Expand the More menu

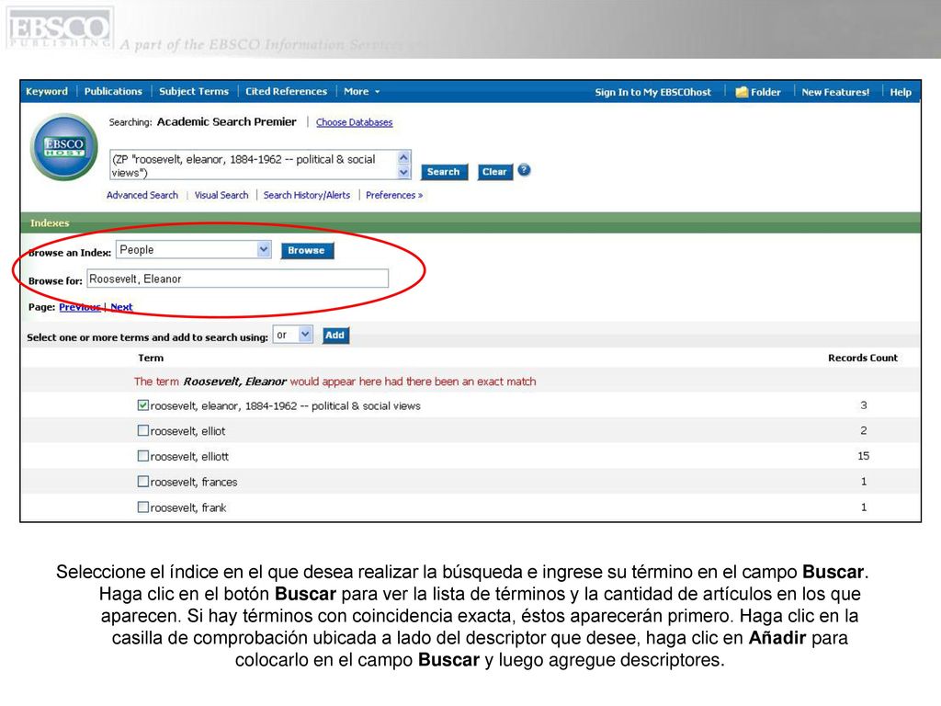(x=361, y=91)
